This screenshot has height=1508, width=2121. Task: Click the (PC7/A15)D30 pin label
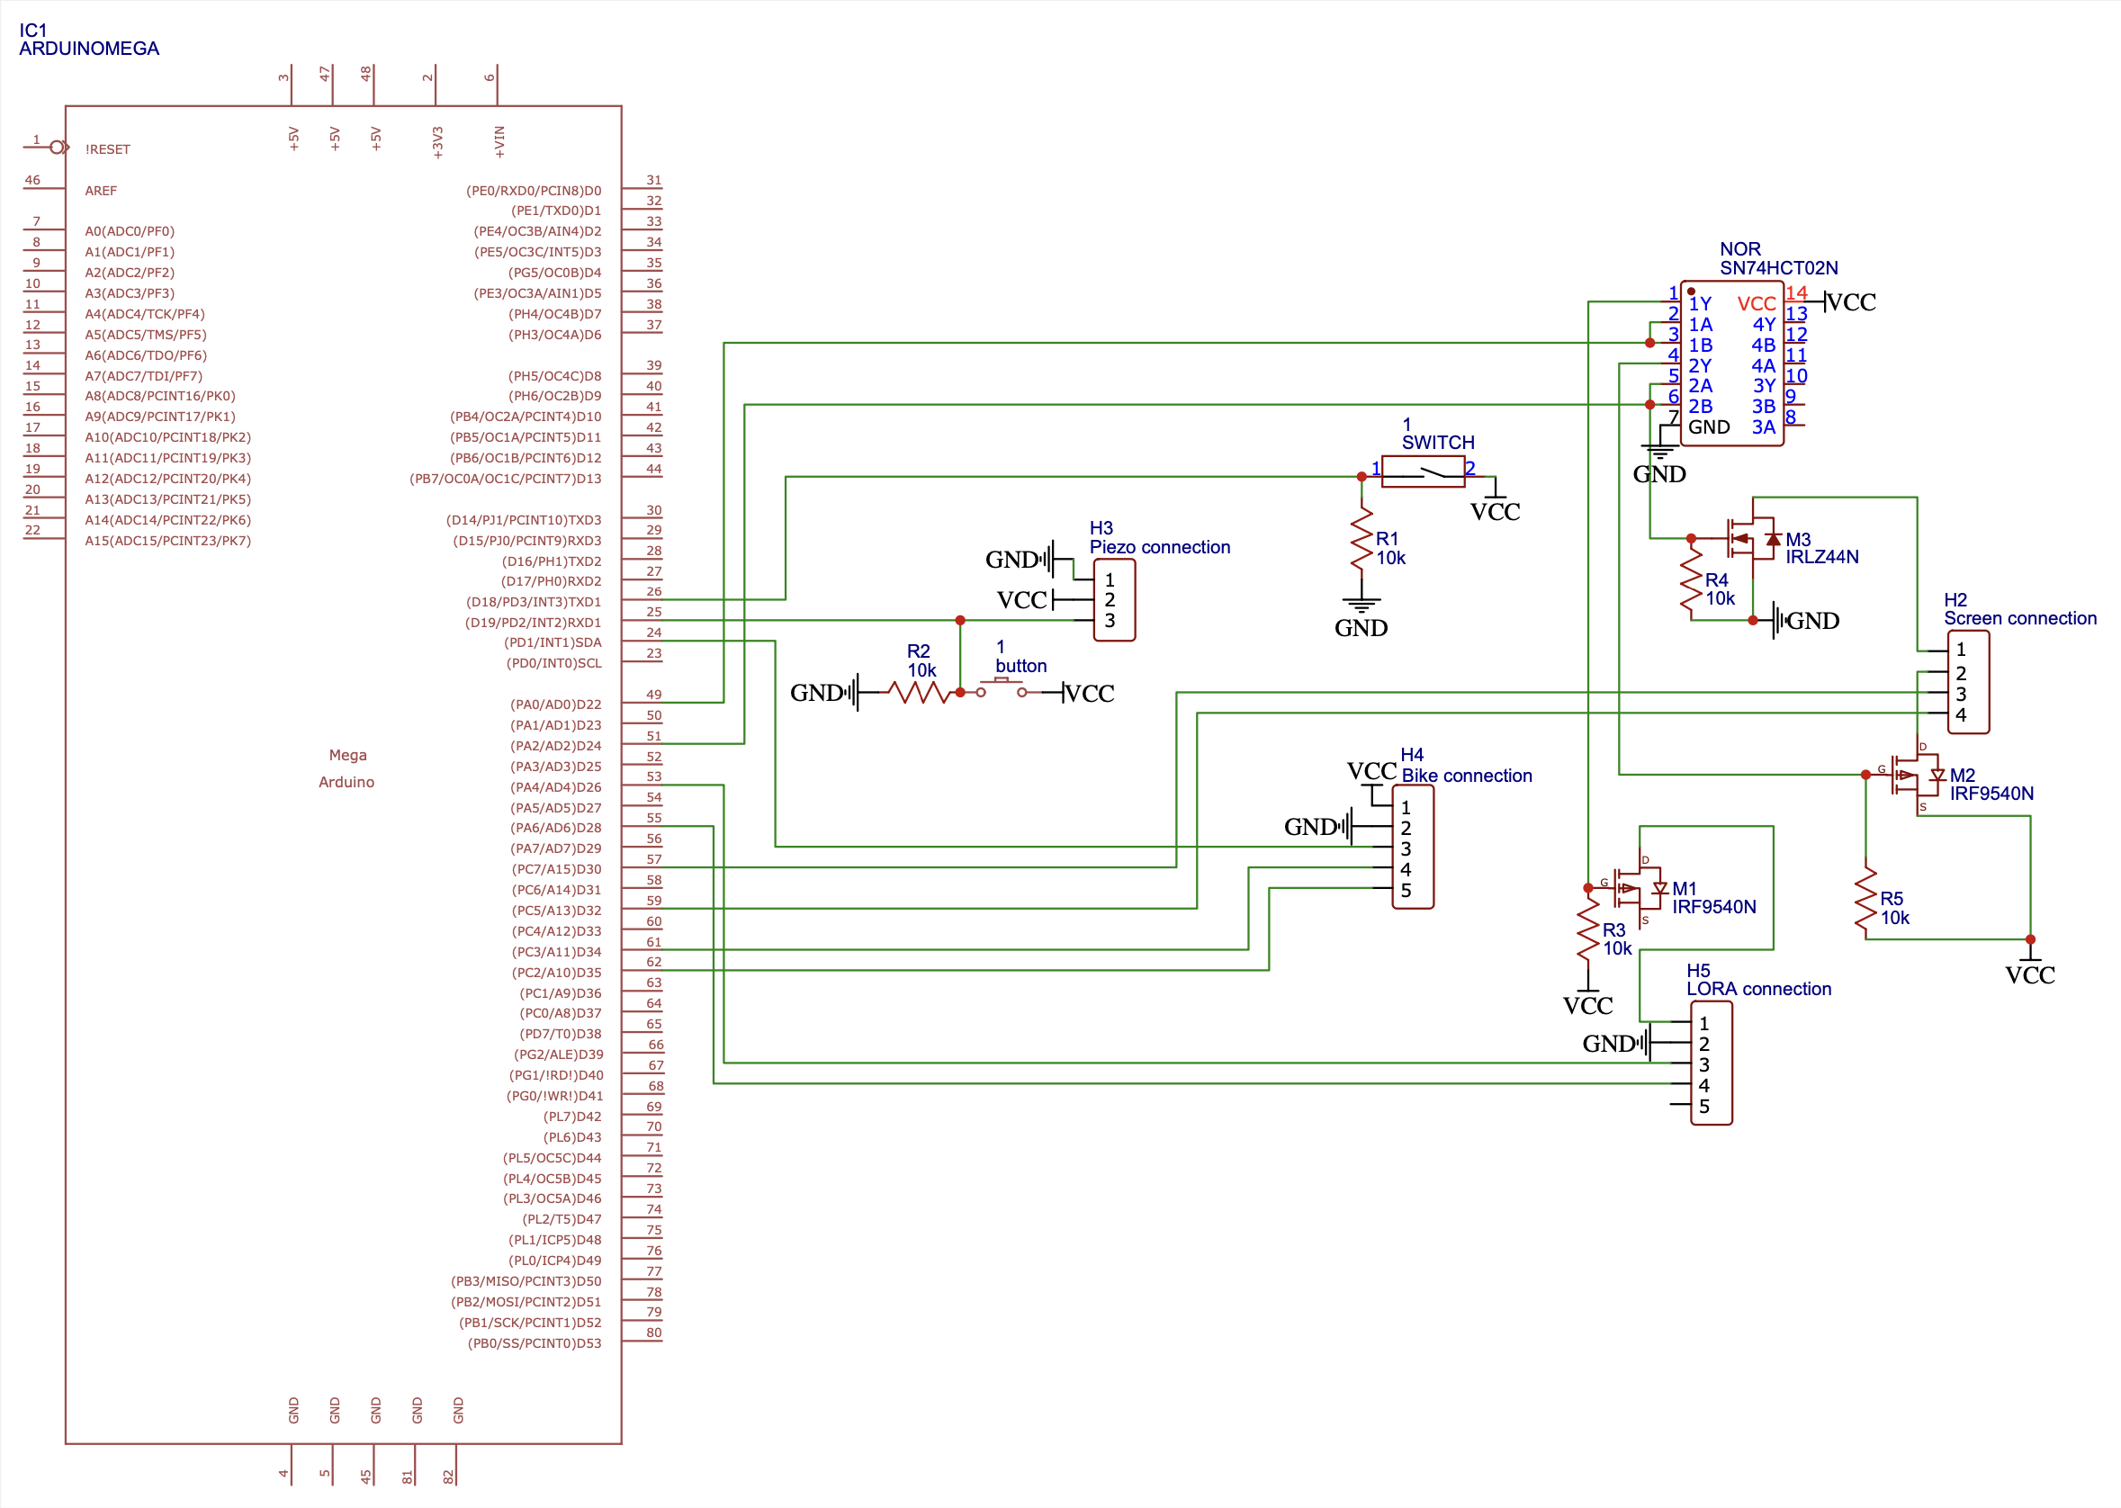point(556,869)
